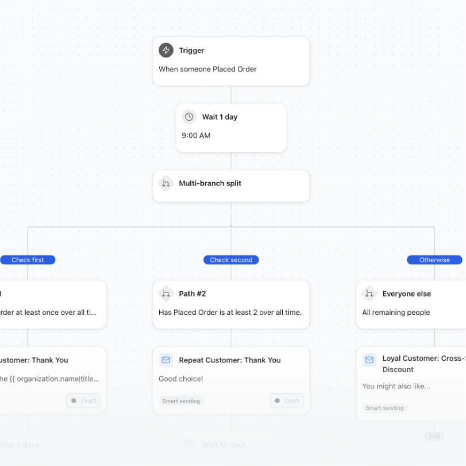Screen dimensions: 466x466
Task: Select the 'Wait 1 day' title
Action: (x=219, y=117)
